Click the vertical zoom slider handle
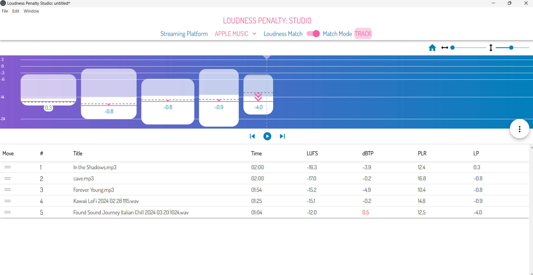The width and height of the screenshot is (533, 275). tap(511, 48)
